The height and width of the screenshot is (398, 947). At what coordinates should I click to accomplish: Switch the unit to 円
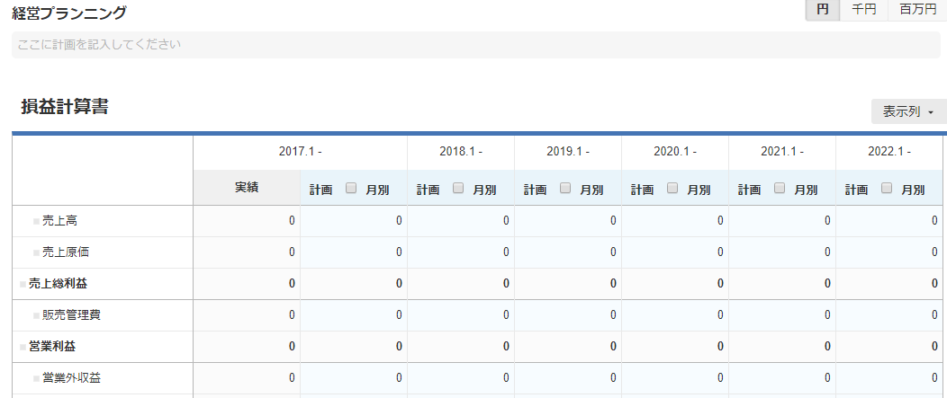coord(823,10)
